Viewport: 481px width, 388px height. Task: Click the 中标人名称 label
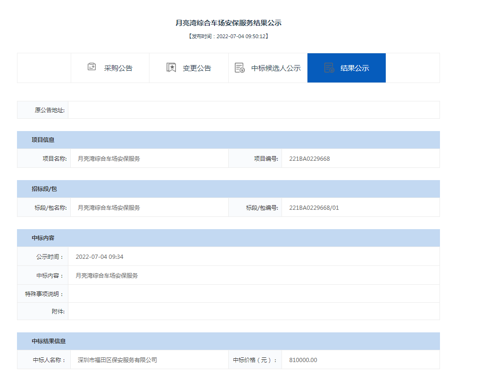(49, 360)
